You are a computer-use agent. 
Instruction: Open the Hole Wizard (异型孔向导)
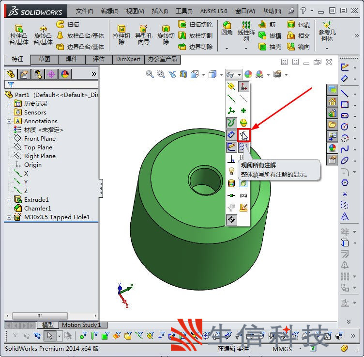point(144,35)
